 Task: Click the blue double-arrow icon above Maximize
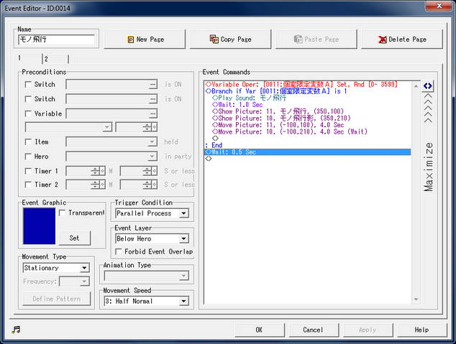pyautogui.click(x=427, y=86)
